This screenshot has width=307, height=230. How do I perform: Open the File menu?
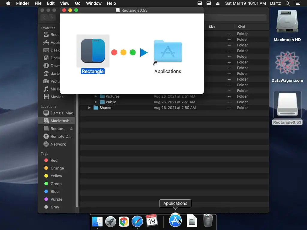pos(38,3)
